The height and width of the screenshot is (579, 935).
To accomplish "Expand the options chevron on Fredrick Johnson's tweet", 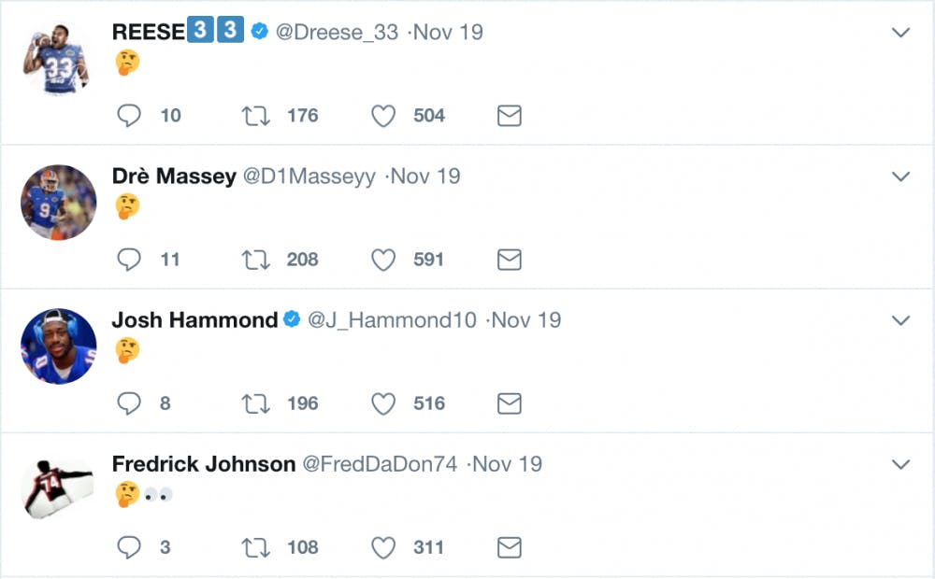I will coord(900,463).
